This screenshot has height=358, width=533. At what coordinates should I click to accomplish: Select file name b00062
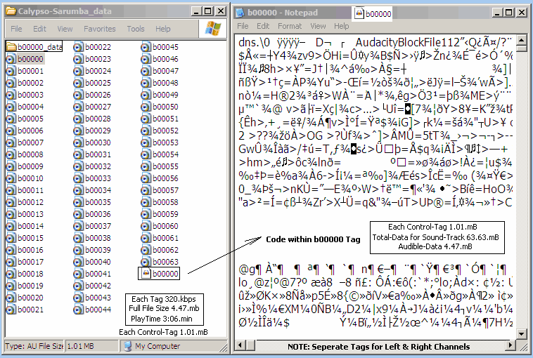pos(165,250)
